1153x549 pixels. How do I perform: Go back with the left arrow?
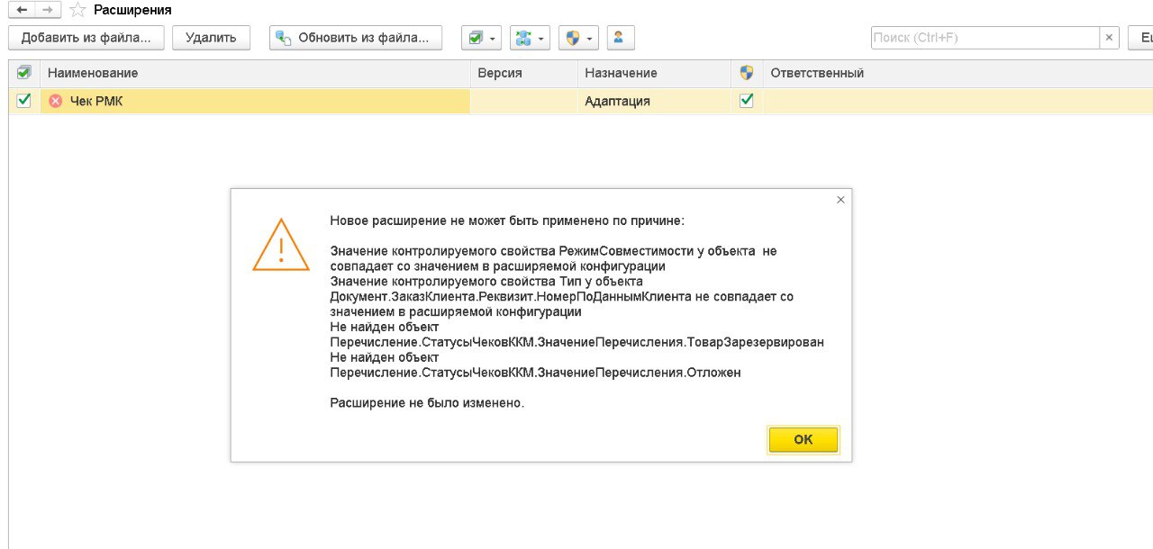point(22,9)
